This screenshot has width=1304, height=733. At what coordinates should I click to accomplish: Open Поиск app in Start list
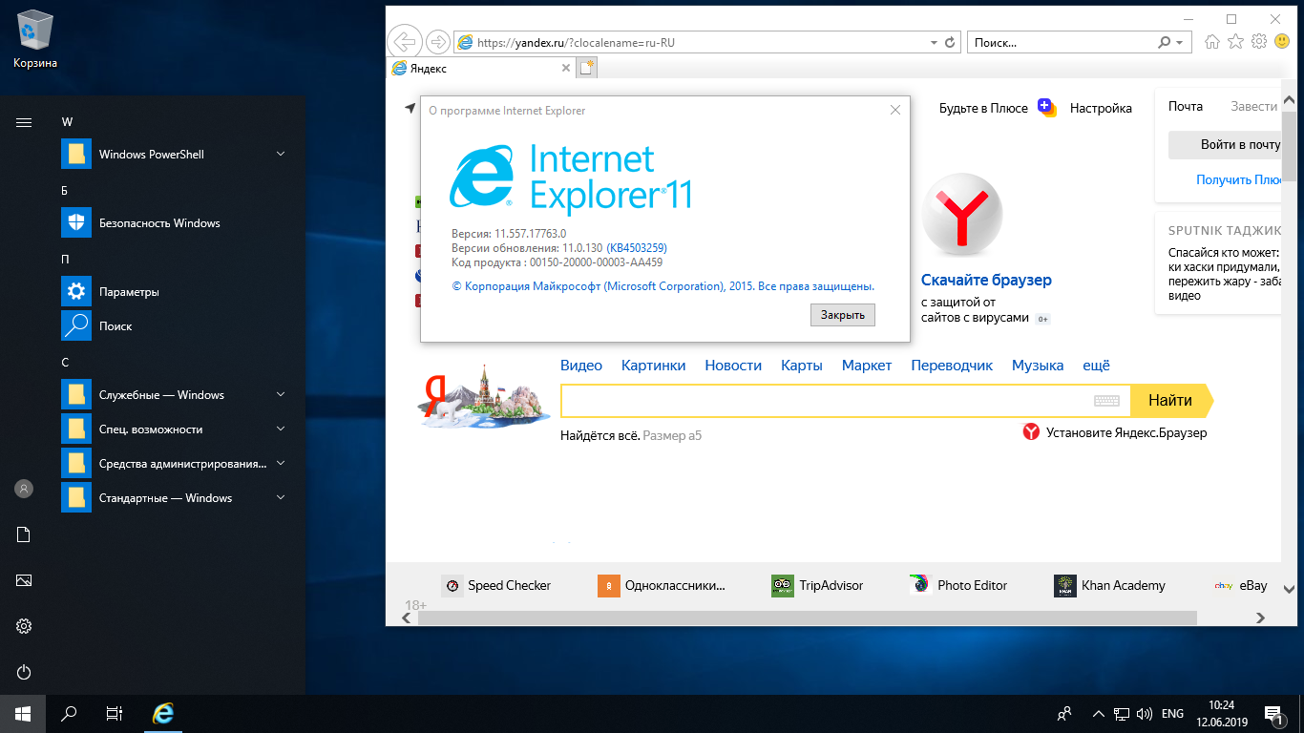tap(174, 325)
